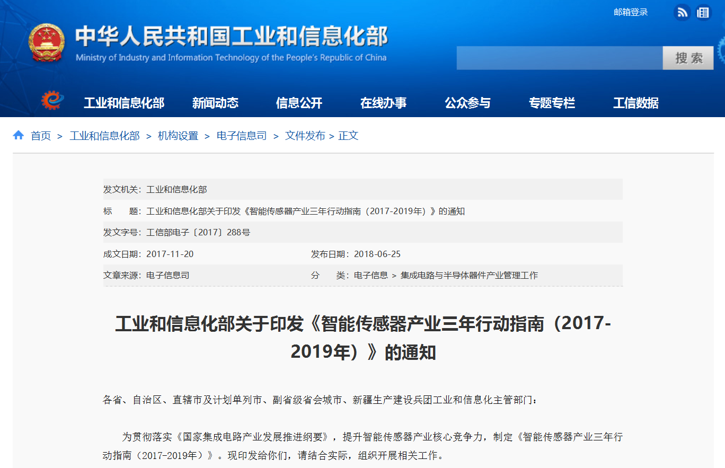Open 专题专栏 nav menu
Viewport: 725px width, 468px height.
coord(552,103)
